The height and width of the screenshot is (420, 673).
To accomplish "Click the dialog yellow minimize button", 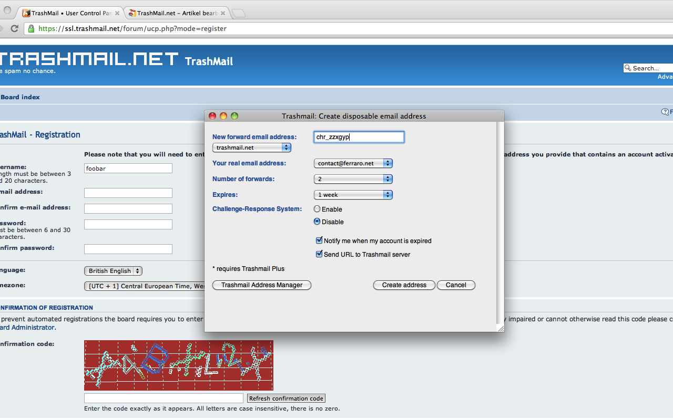I will (x=223, y=116).
